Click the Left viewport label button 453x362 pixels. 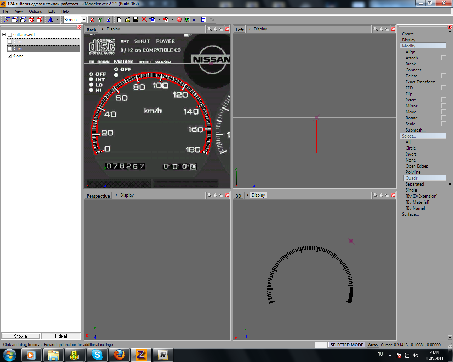[x=240, y=30]
